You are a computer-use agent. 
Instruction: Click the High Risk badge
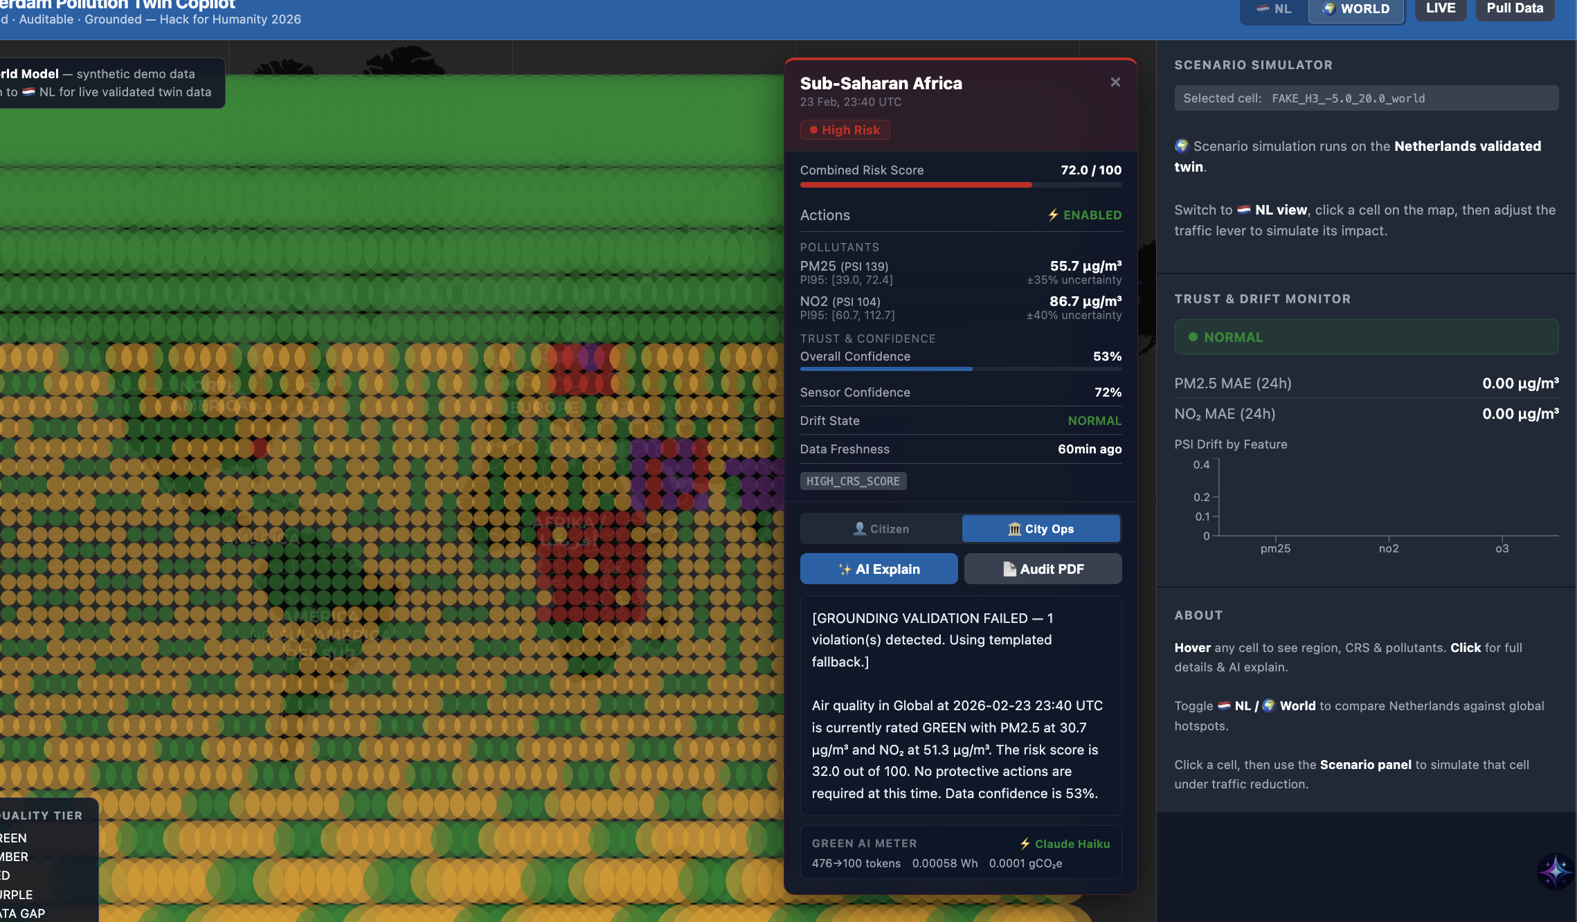[x=845, y=130]
